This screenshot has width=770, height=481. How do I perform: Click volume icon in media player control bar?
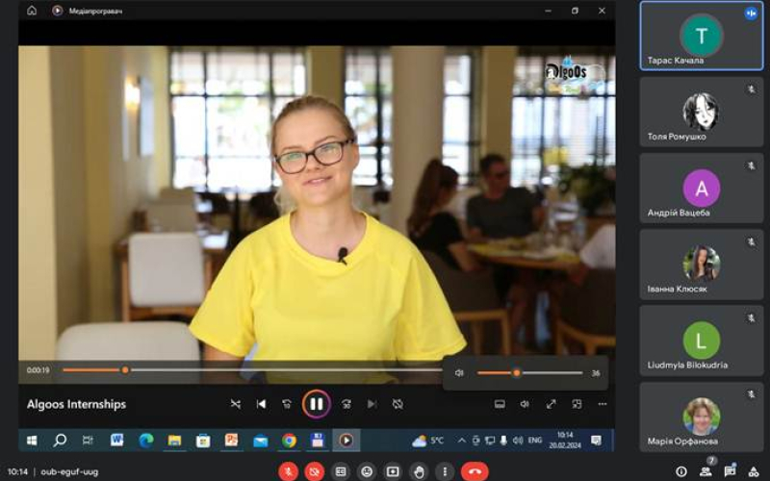pyautogui.click(x=525, y=404)
